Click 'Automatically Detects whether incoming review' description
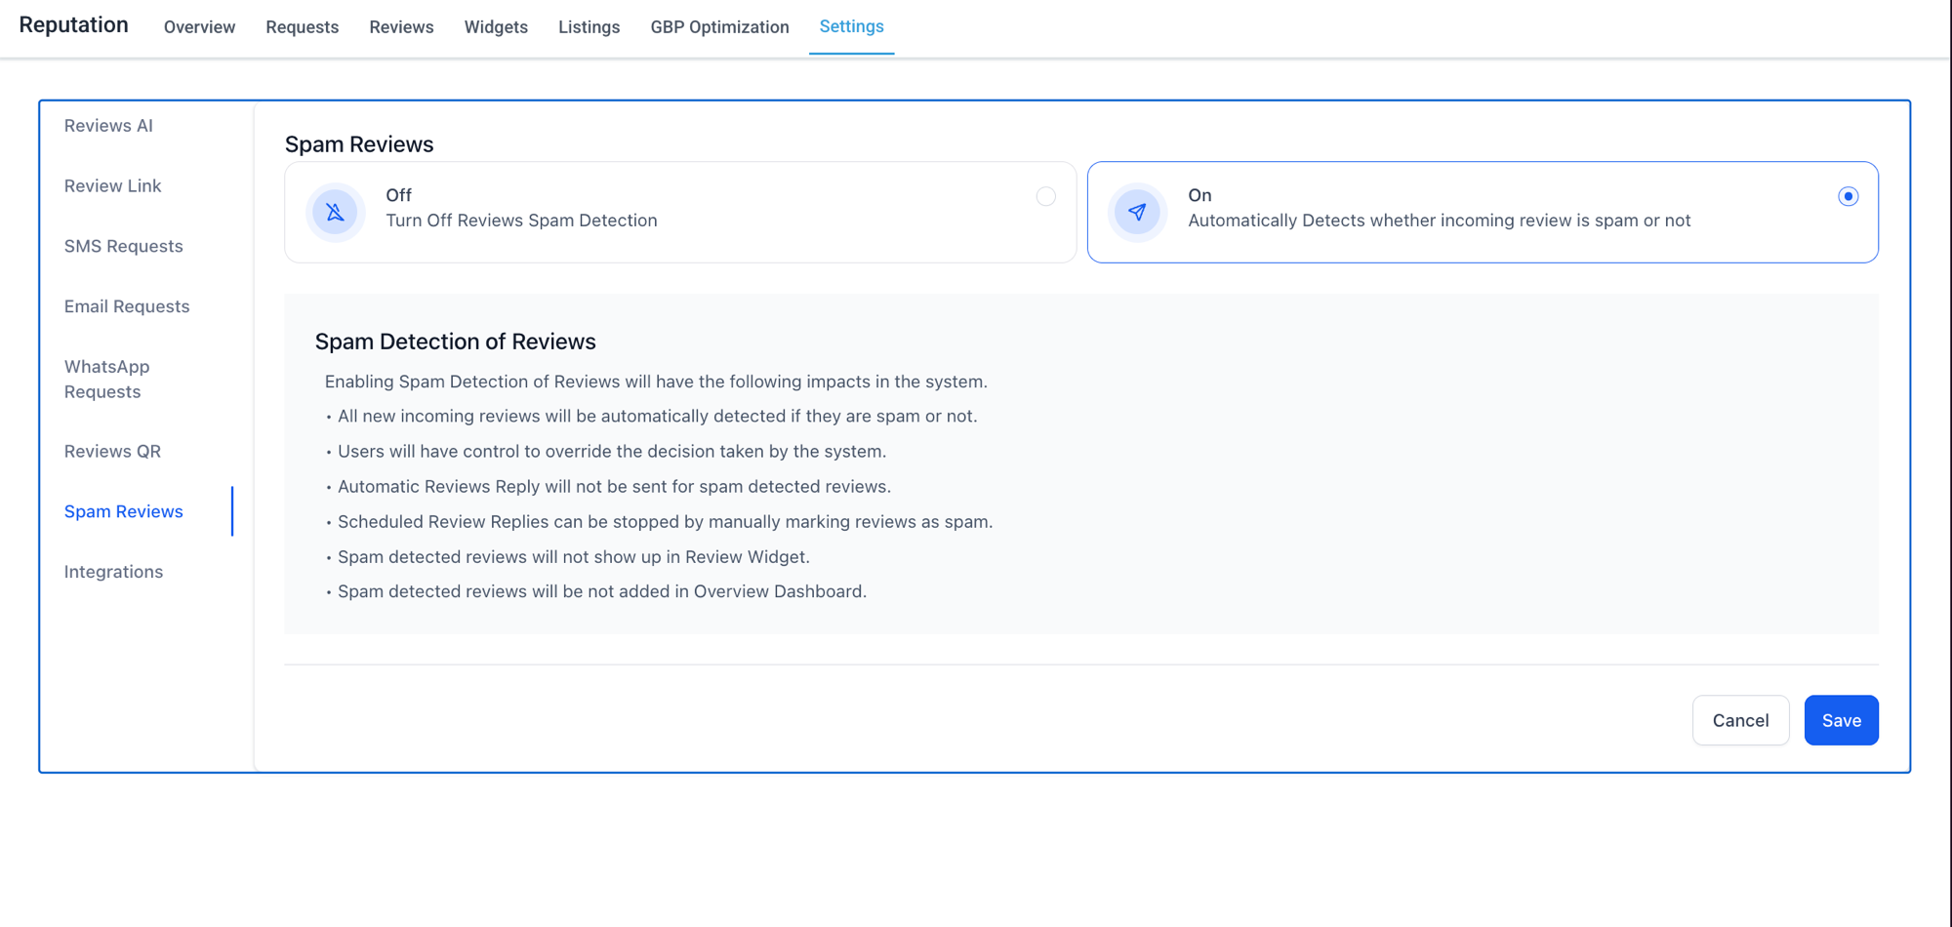This screenshot has width=1952, height=927. (x=1439, y=221)
